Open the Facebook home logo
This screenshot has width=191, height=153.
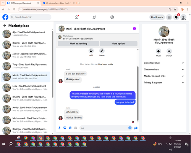click(5, 17)
